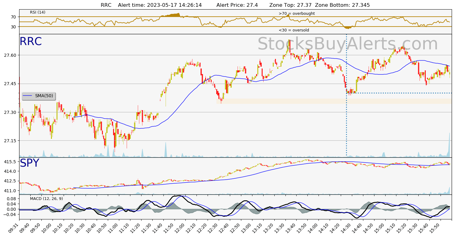This screenshot has width=456, height=237.
Task: Click the RSI (14) label
Action: click(x=38, y=12)
